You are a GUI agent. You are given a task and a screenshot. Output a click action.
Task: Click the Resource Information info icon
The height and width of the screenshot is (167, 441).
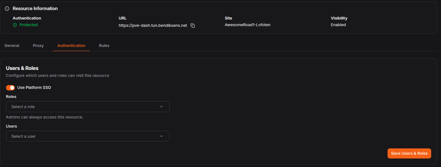(x=7, y=9)
